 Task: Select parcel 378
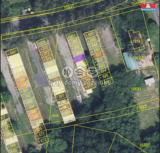tap(55, 80)
